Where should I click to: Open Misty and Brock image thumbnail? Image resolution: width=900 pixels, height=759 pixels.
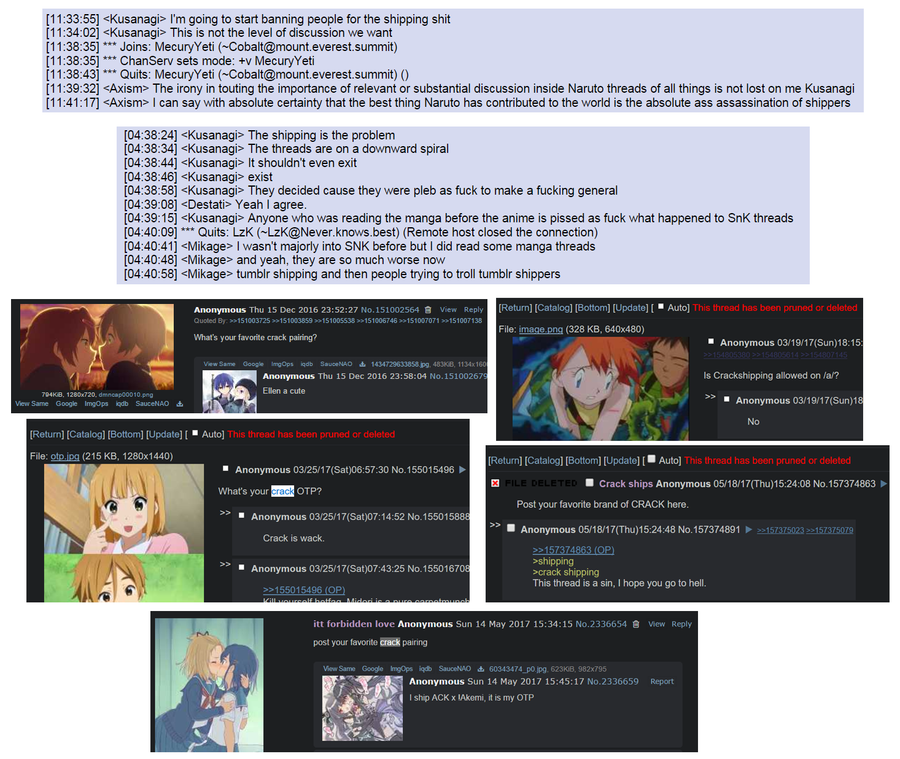coord(600,389)
